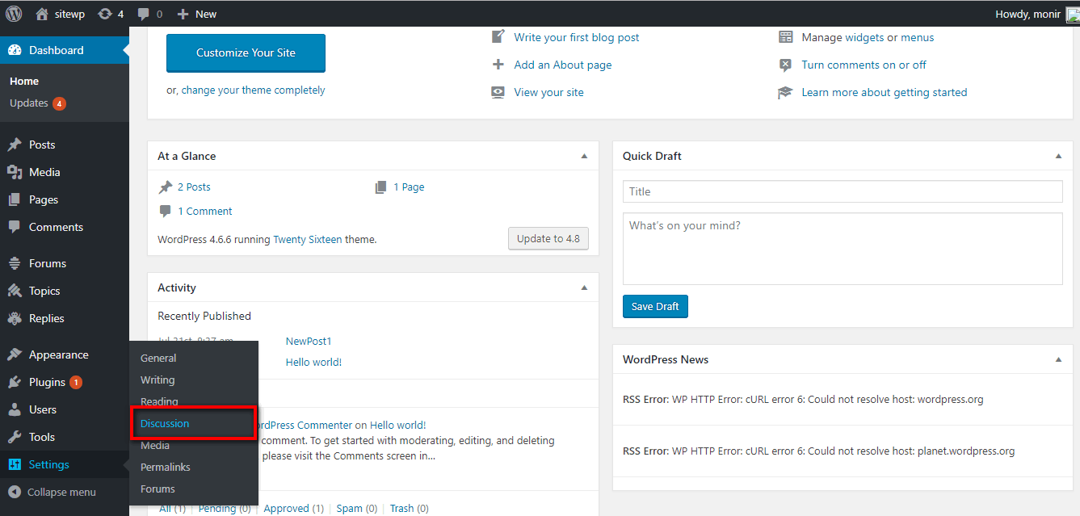Go to Home under Dashboard
This screenshot has width=1080, height=516.
coord(24,81)
